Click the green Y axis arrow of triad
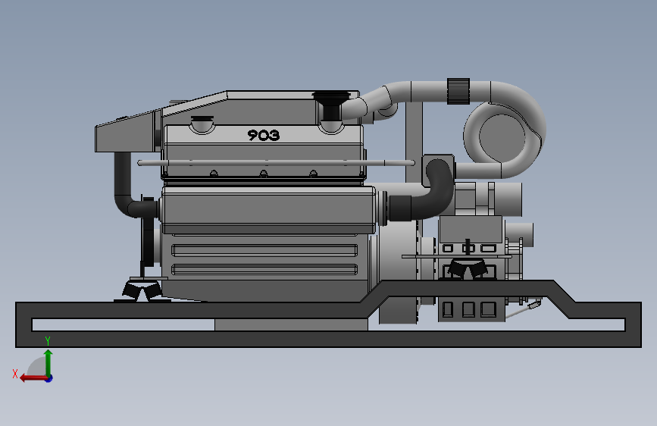 click(48, 362)
